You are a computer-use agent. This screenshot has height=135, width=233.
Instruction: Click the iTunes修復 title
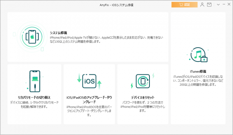(x=198, y=71)
